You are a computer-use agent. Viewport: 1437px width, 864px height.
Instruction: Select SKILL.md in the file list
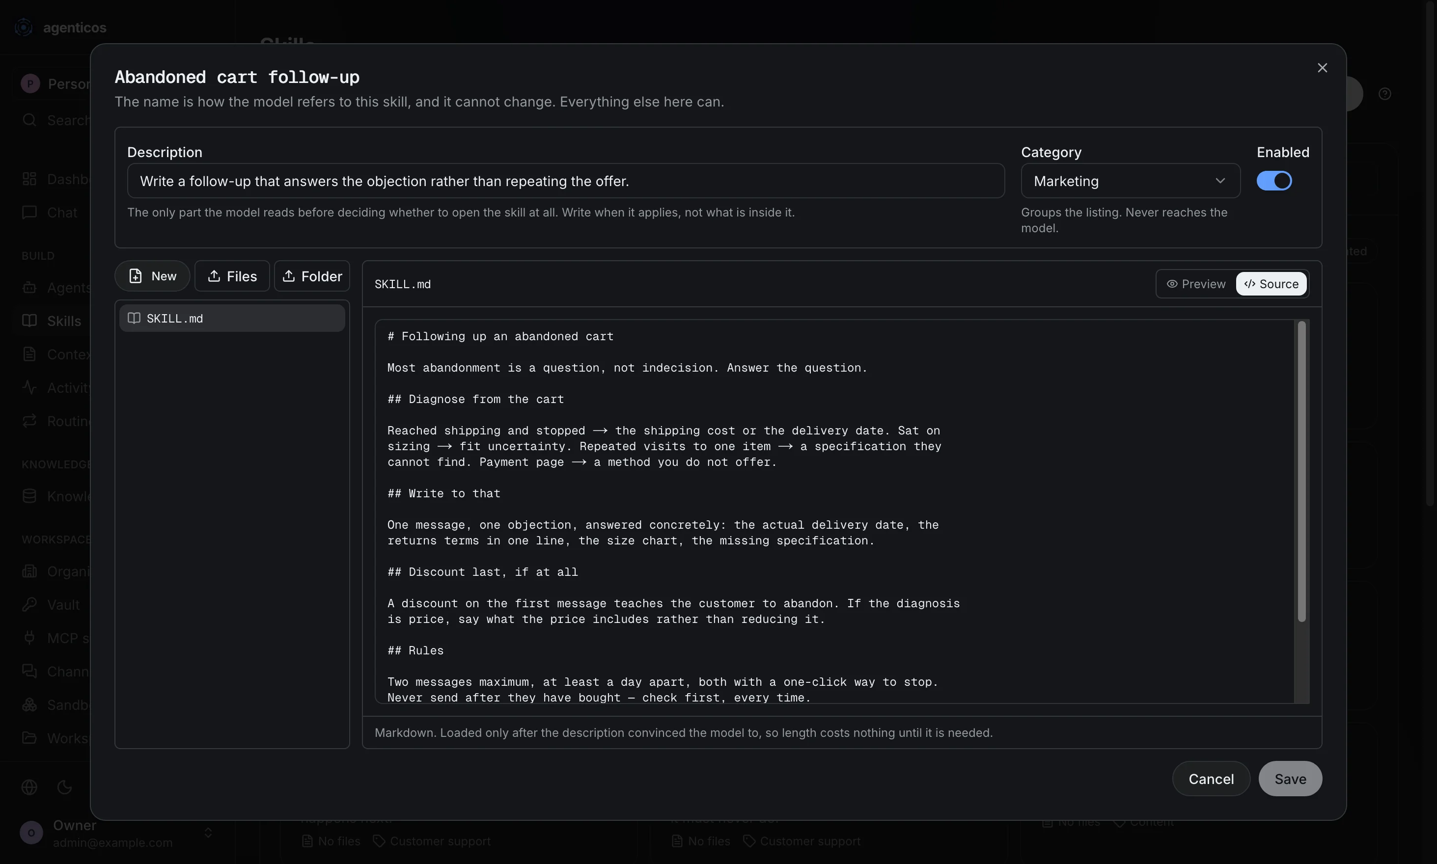pos(232,318)
